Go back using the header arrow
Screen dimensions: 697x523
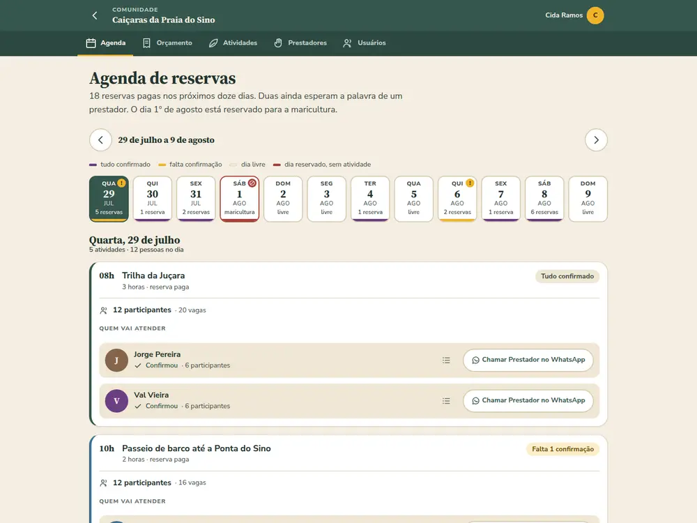point(95,15)
